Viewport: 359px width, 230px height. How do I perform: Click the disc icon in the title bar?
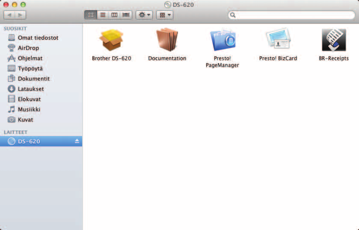(168, 5)
